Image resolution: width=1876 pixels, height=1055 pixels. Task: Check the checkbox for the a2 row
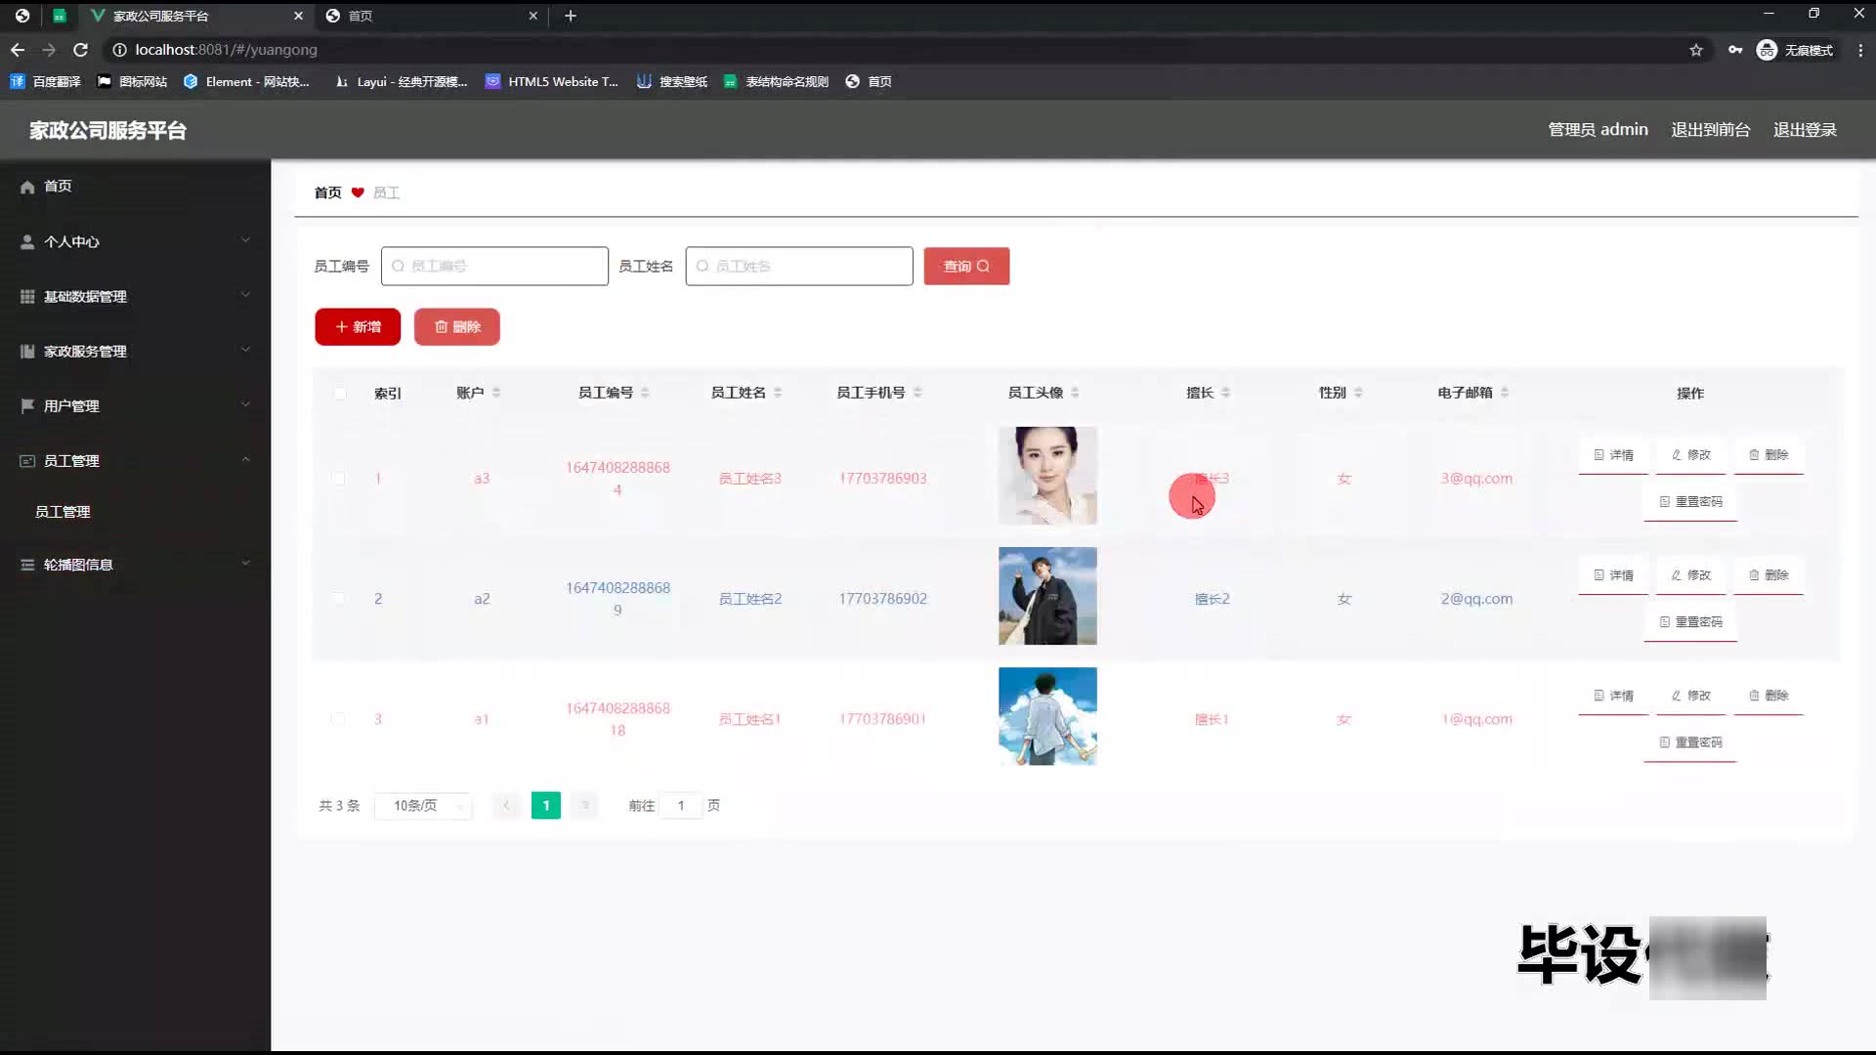click(338, 599)
